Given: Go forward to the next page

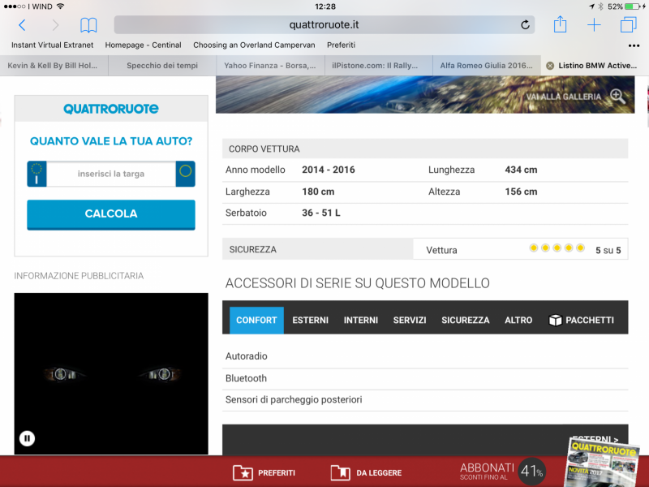Looking at the screenshot, I should (55, 25).
